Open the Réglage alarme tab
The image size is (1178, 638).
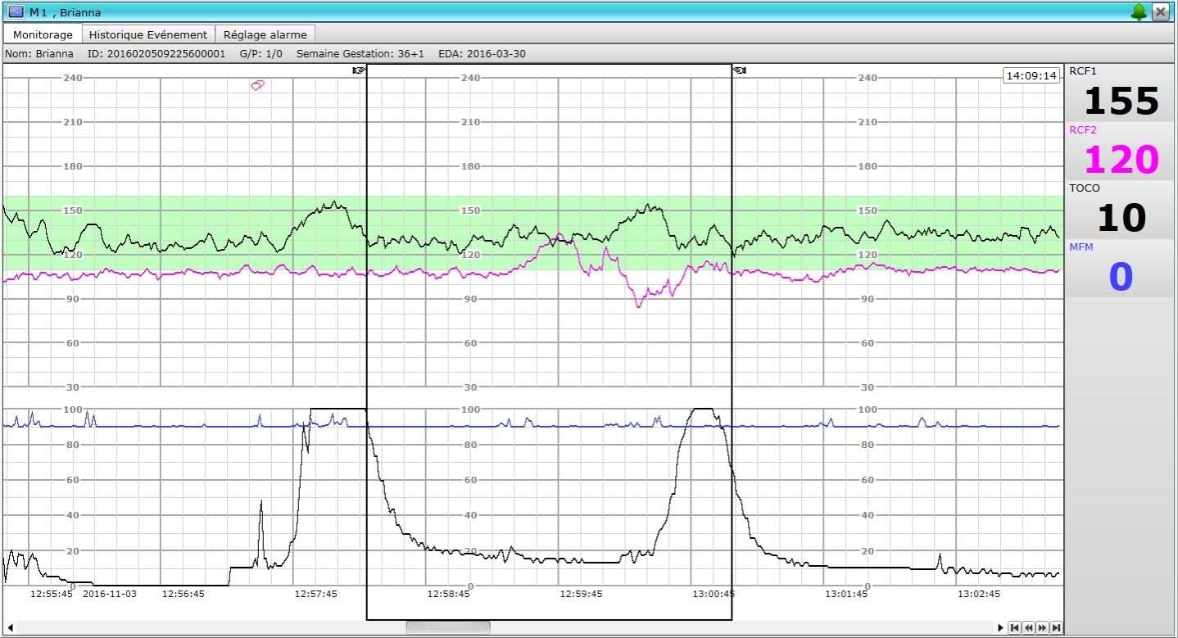click(x=265, y=34)
